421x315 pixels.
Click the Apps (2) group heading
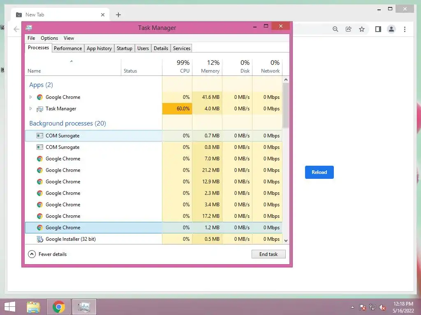click(x=41, y=85)
